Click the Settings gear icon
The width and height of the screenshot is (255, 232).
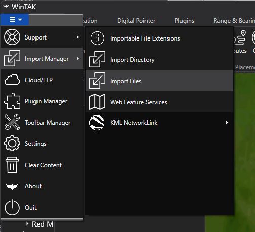click(x=12, y=143)
